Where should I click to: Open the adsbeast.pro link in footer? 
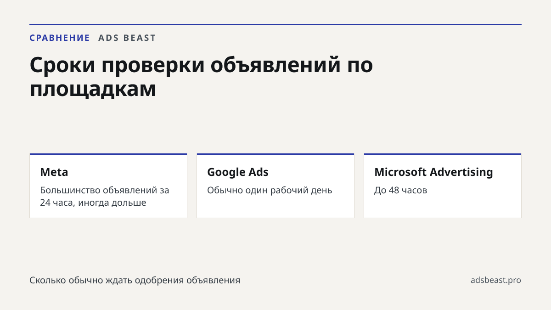coord(496,280)
